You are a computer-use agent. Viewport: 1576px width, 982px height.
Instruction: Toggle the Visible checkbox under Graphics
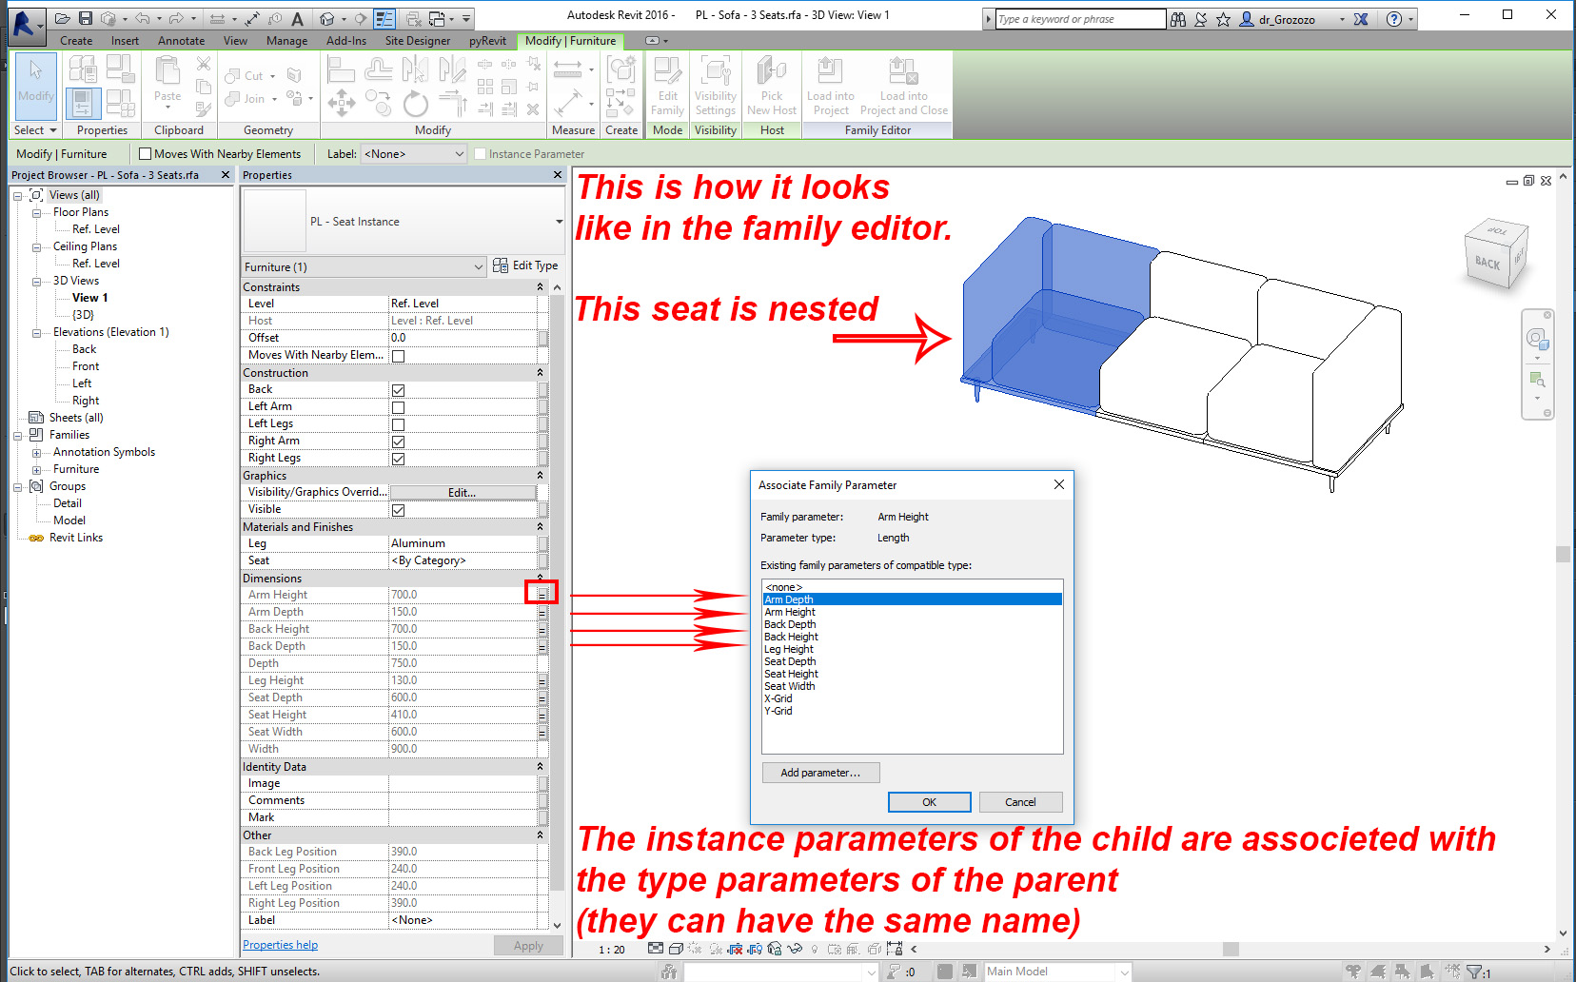398,509
